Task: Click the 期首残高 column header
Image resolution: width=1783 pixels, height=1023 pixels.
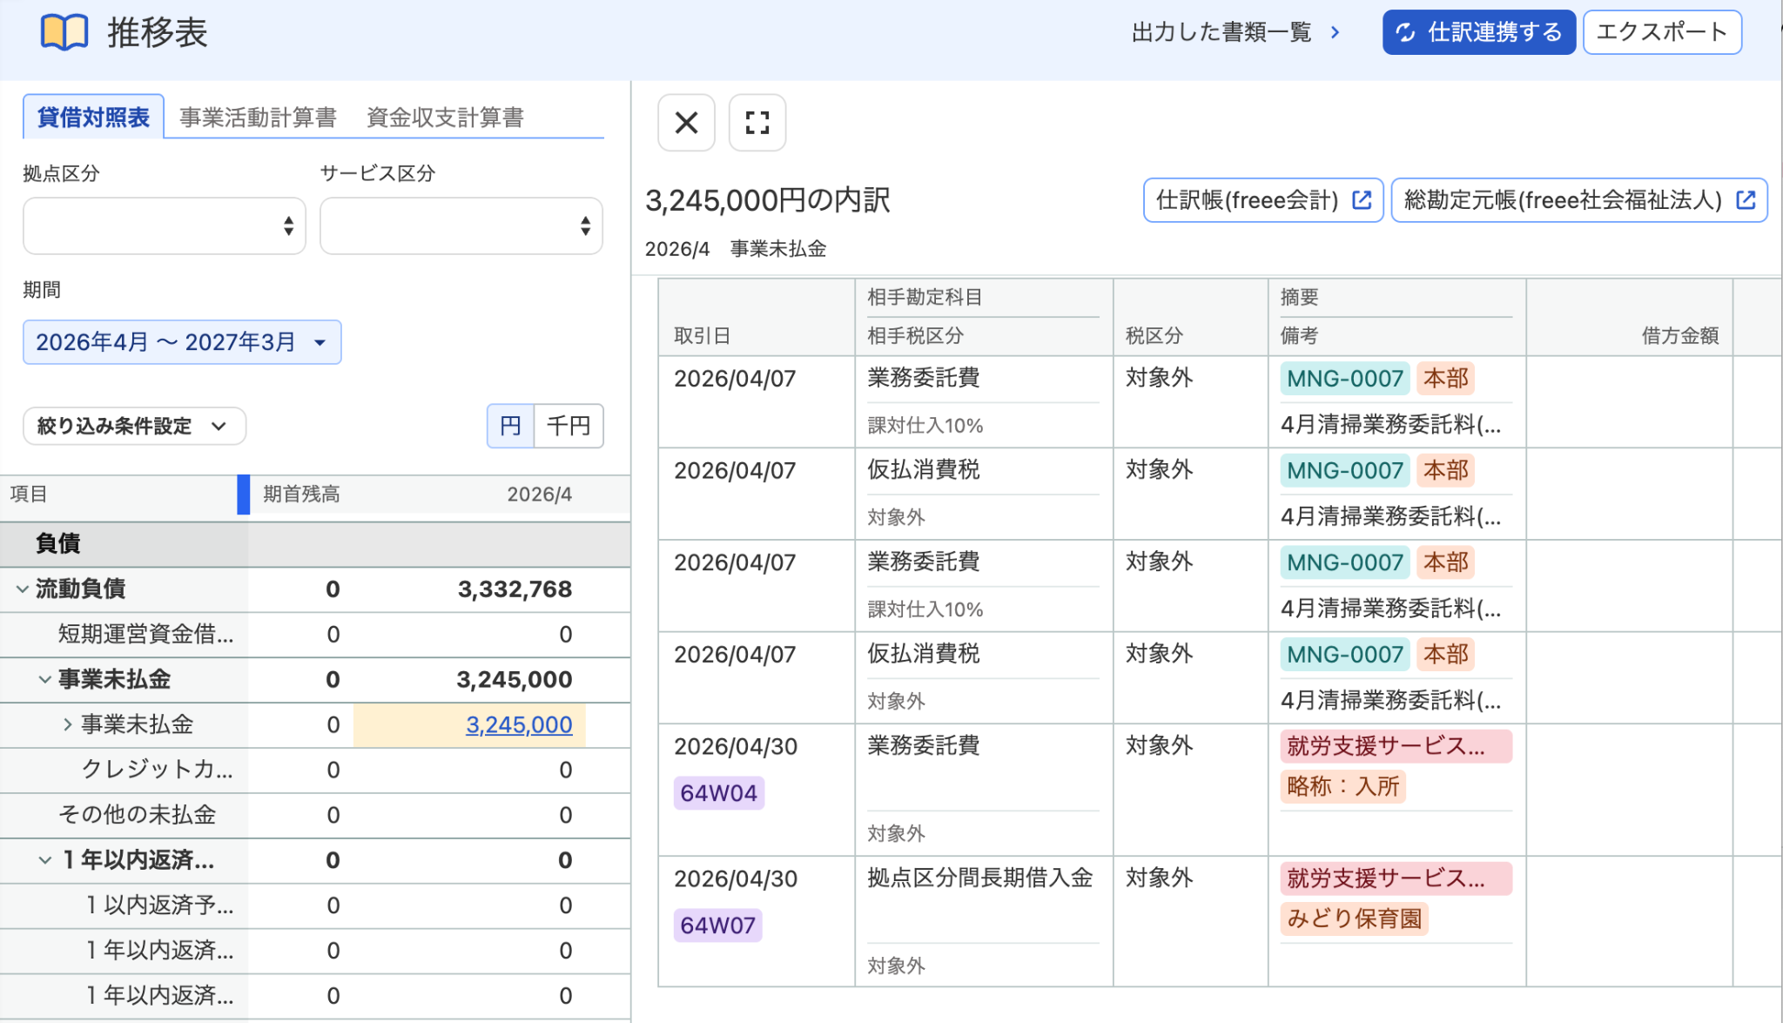Action: pyautogui.click(x=301, y=495)
